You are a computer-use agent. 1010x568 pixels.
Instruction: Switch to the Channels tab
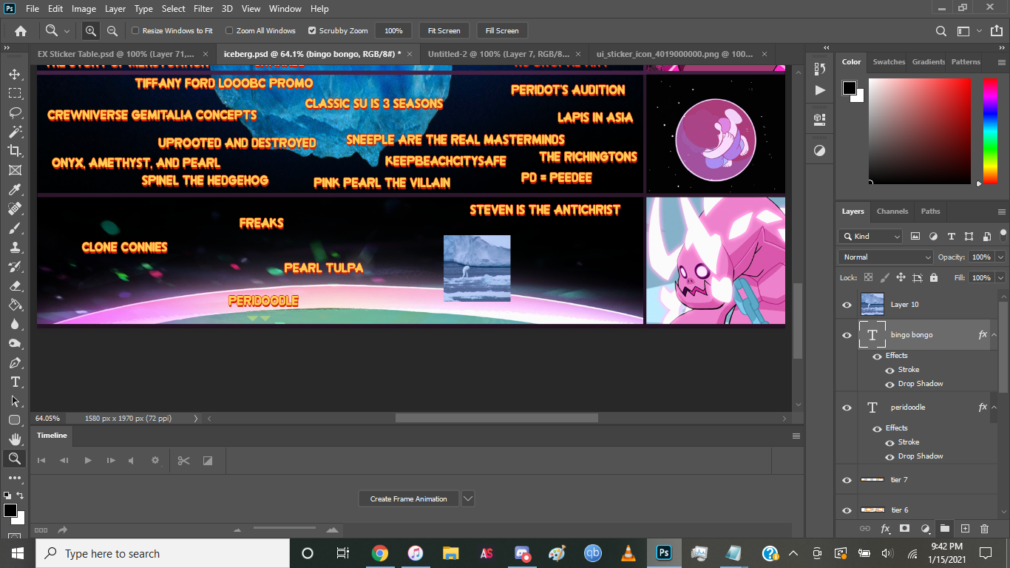[x=892, y=212]
